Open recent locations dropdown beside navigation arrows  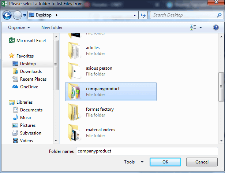25,15
